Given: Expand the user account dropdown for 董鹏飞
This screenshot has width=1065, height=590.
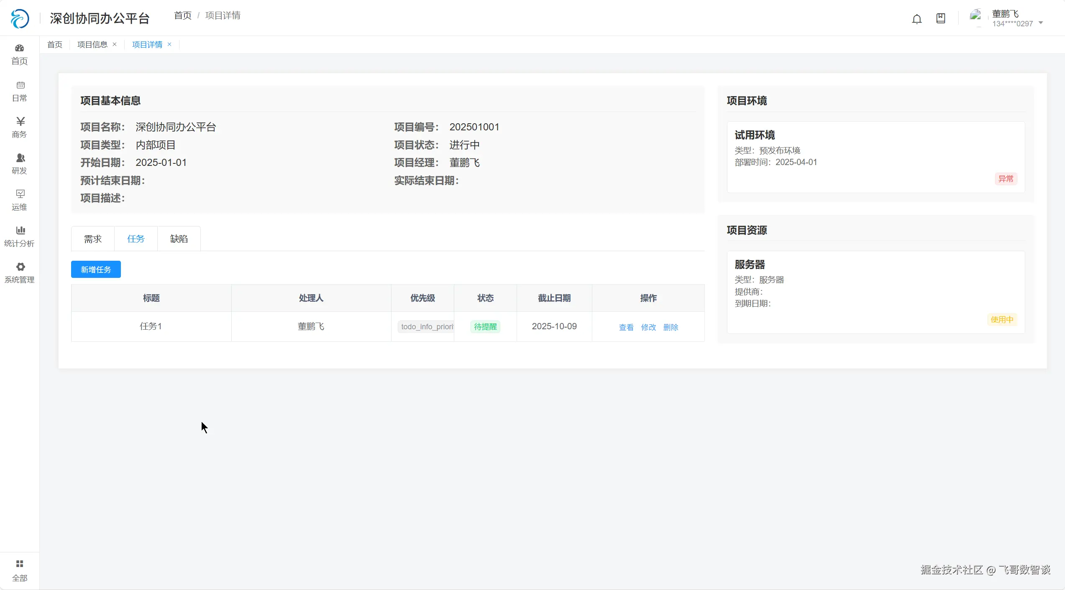Looking at the screenshot, I should point(1041,23).
